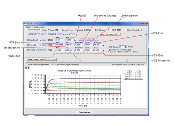174x125 pixels.
Task: Open the dropdown arrow beside the document icon
Action: point(130,60)
